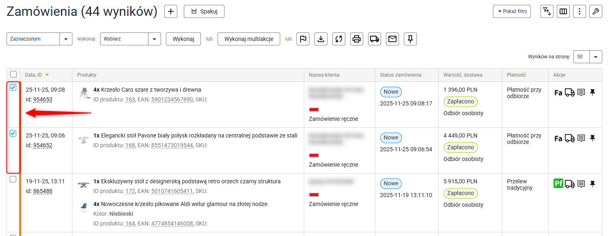This screenshot has height=236, width=608.
Task: Click the sync arrows refresh icon
Action: coord(339,39)
